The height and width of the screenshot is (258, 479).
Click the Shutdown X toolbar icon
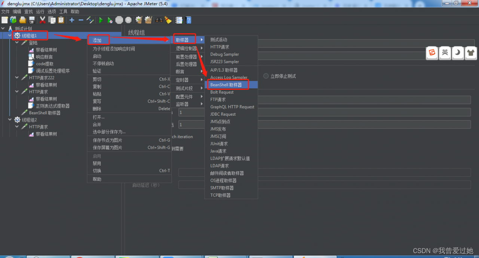(x=128, y=20)
